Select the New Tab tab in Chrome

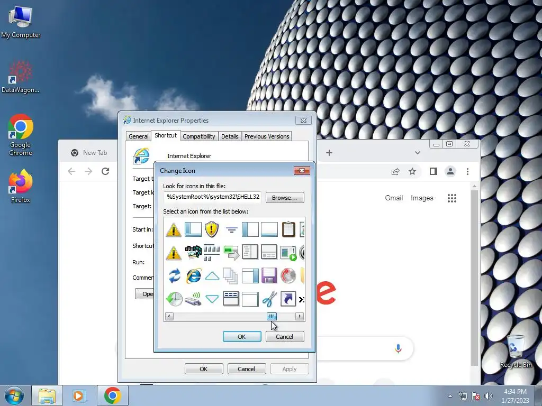point(90,153)
